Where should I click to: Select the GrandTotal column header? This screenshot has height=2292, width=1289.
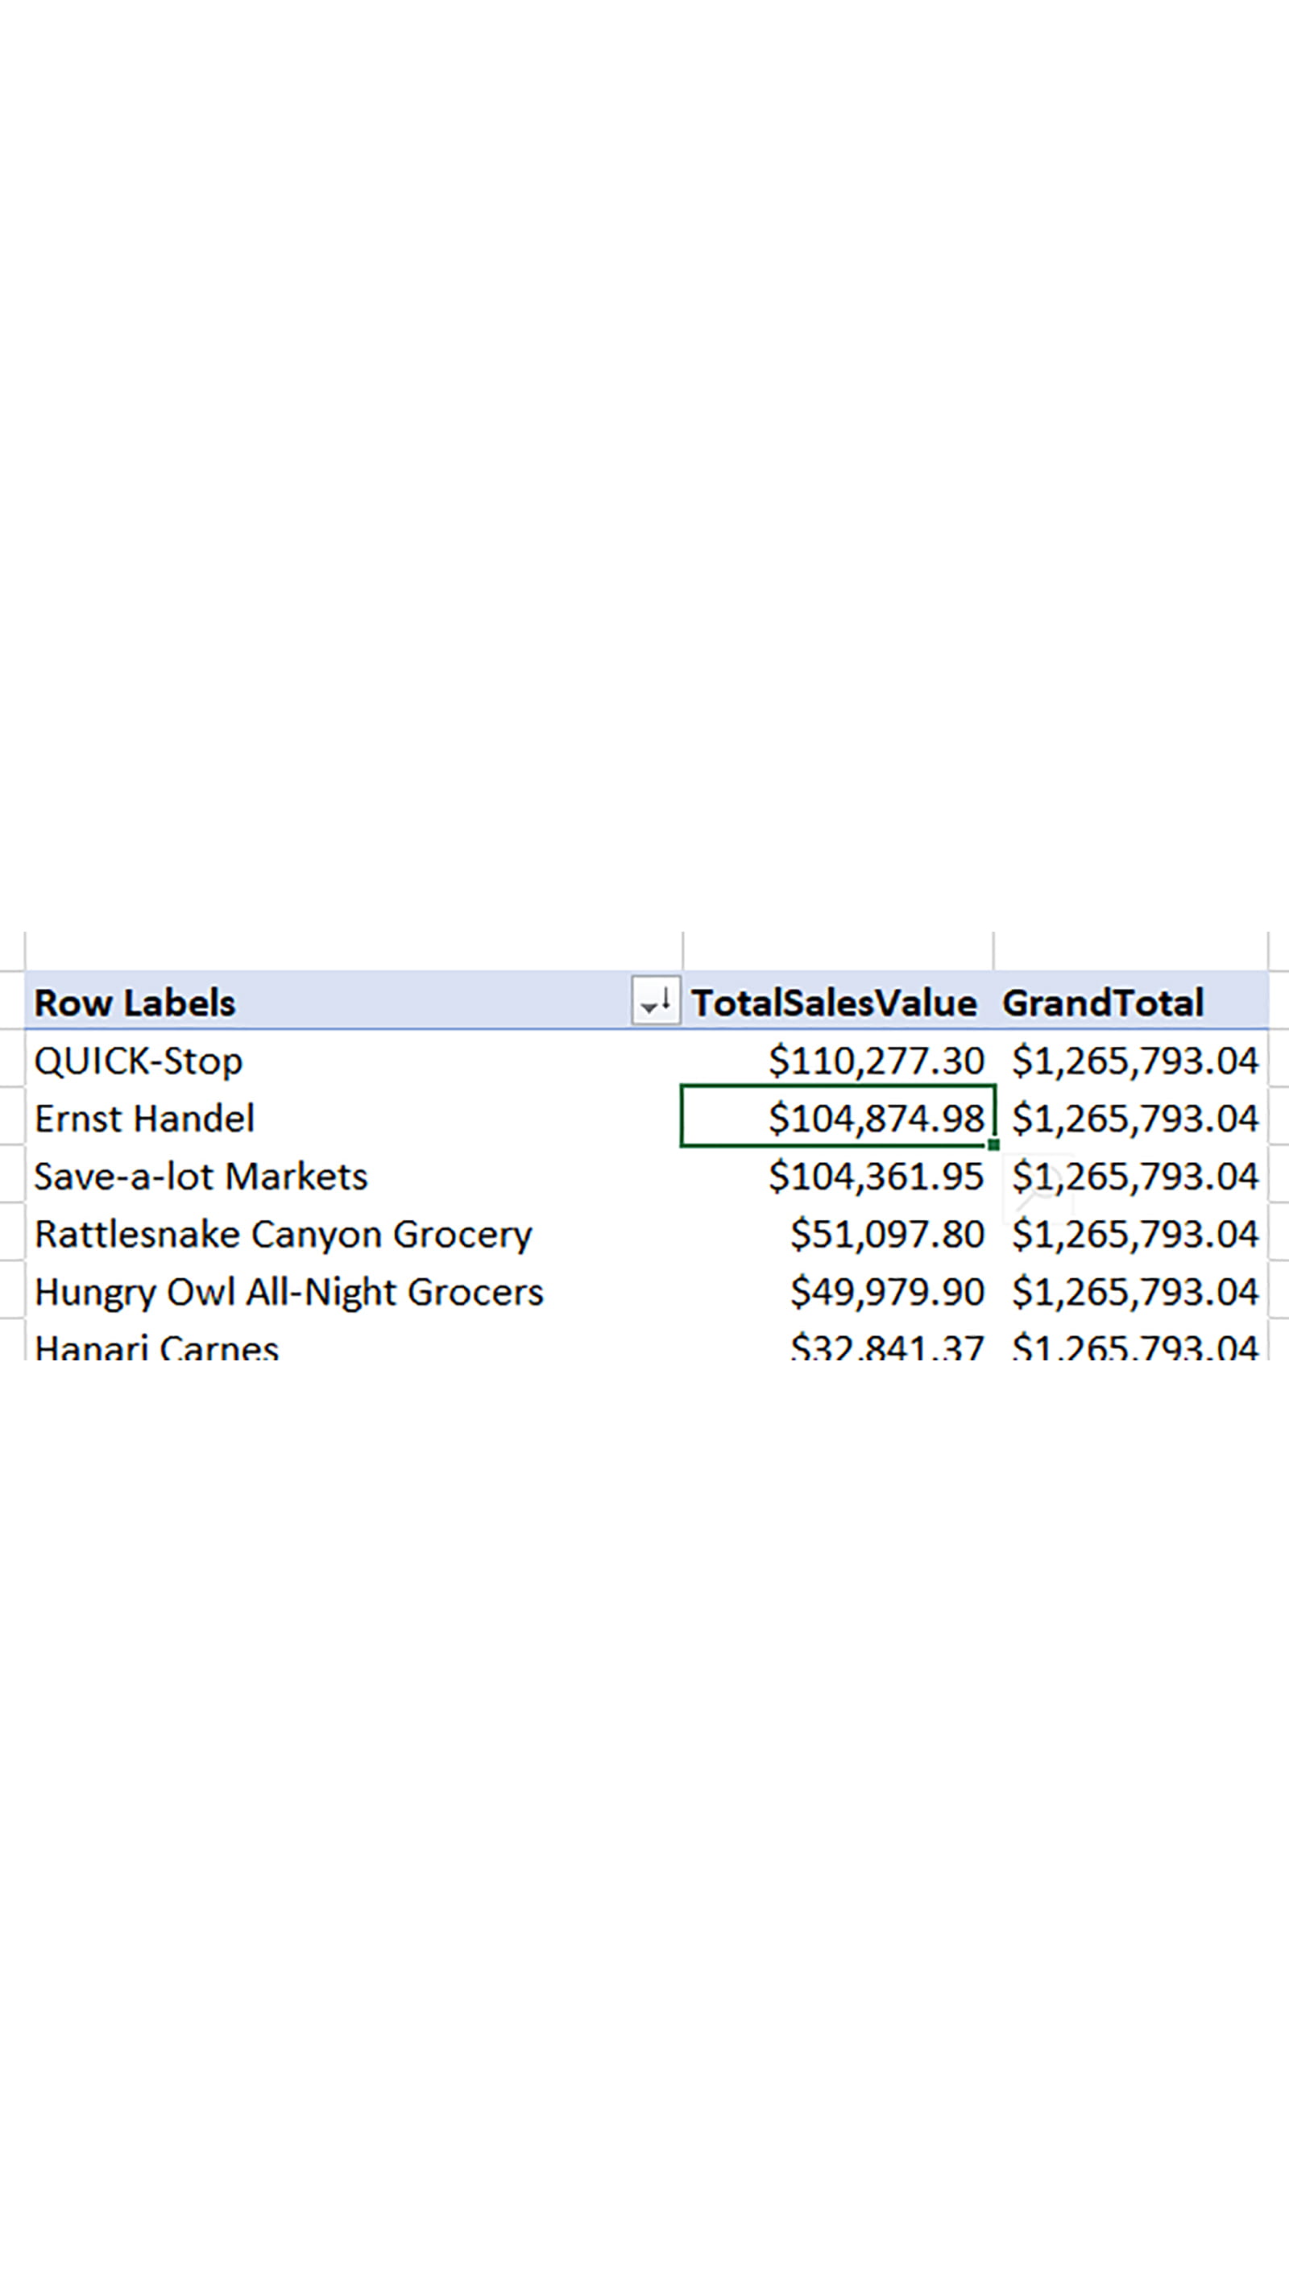tap(1102, 1003)
